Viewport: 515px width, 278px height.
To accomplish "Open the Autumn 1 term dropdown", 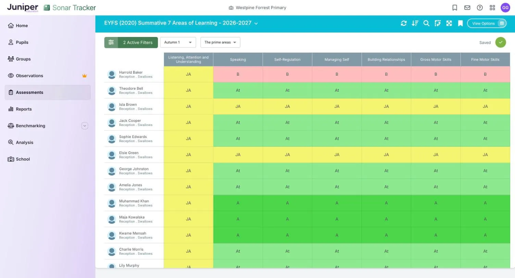I will (x=178, y=42).
